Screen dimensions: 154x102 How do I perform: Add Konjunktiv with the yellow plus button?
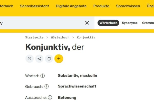(59, 59)
